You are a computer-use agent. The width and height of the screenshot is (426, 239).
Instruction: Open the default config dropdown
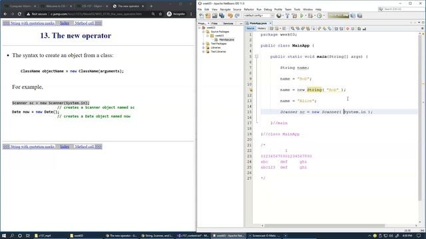[259, 16]
